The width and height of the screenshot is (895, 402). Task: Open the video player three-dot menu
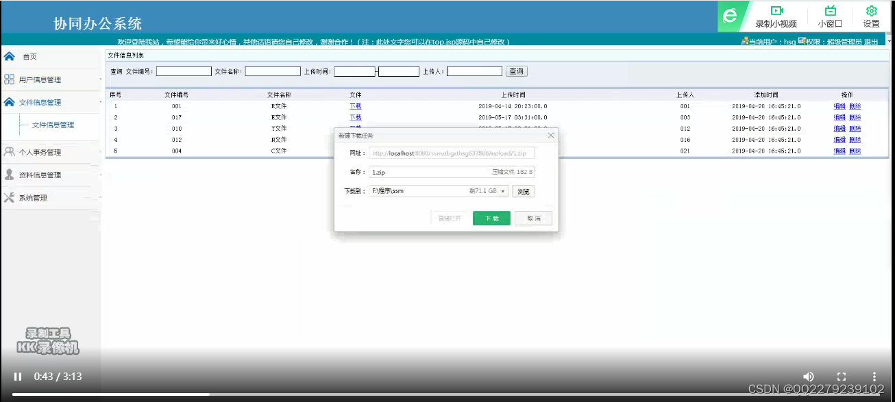tap(874, 376)
